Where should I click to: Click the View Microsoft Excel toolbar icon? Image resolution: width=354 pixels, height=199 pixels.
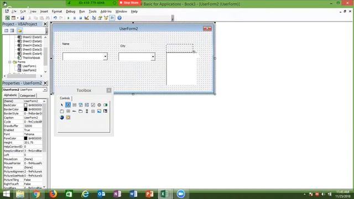[x=7, y=18]
